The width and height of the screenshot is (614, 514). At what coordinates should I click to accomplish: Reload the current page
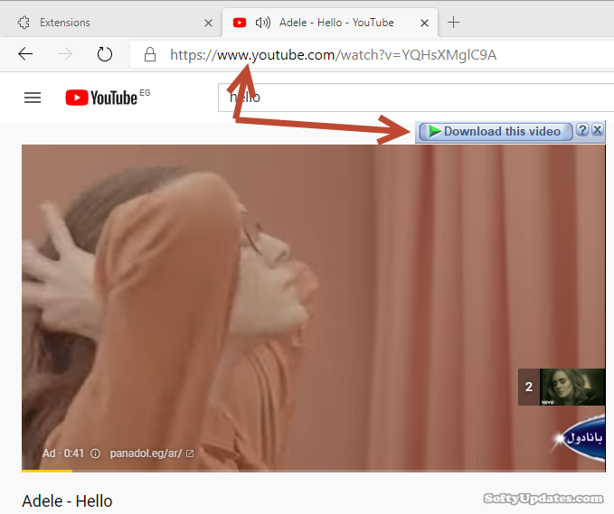[105, 54]
